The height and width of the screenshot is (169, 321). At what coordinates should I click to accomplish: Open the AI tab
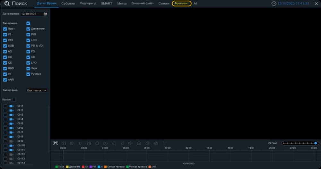195,4
